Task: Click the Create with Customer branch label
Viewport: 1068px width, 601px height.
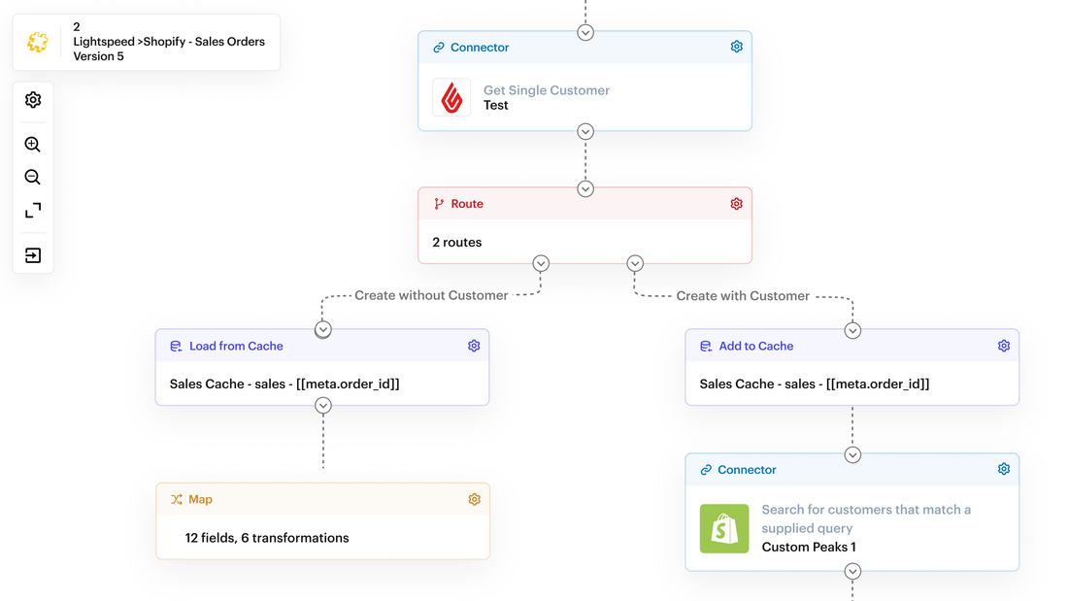Action: click(x=743, y=295)
